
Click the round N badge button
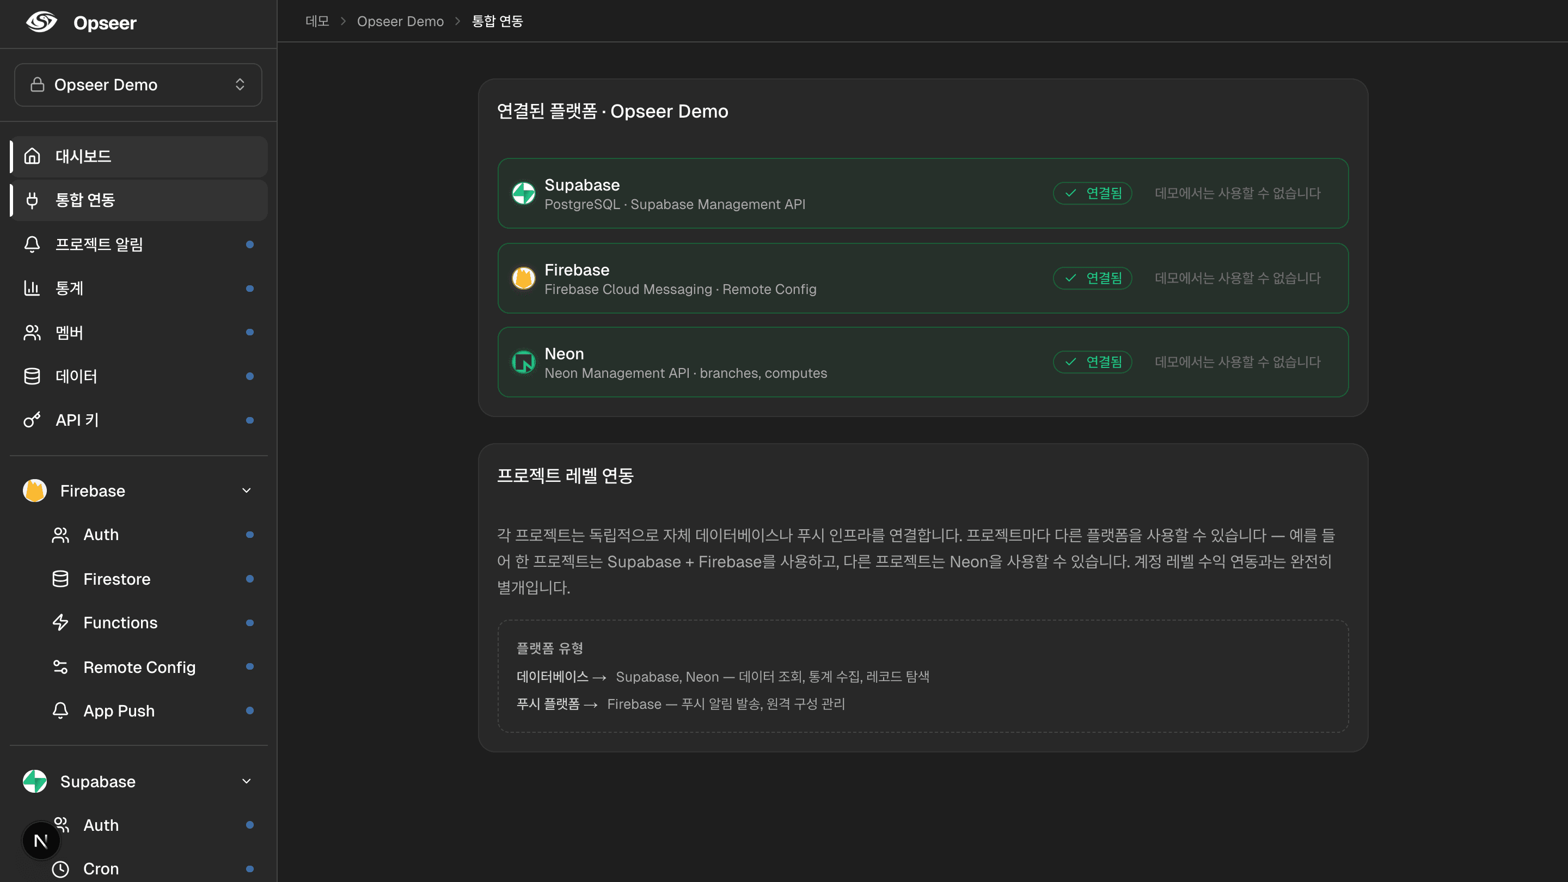[x=41, y=841]
